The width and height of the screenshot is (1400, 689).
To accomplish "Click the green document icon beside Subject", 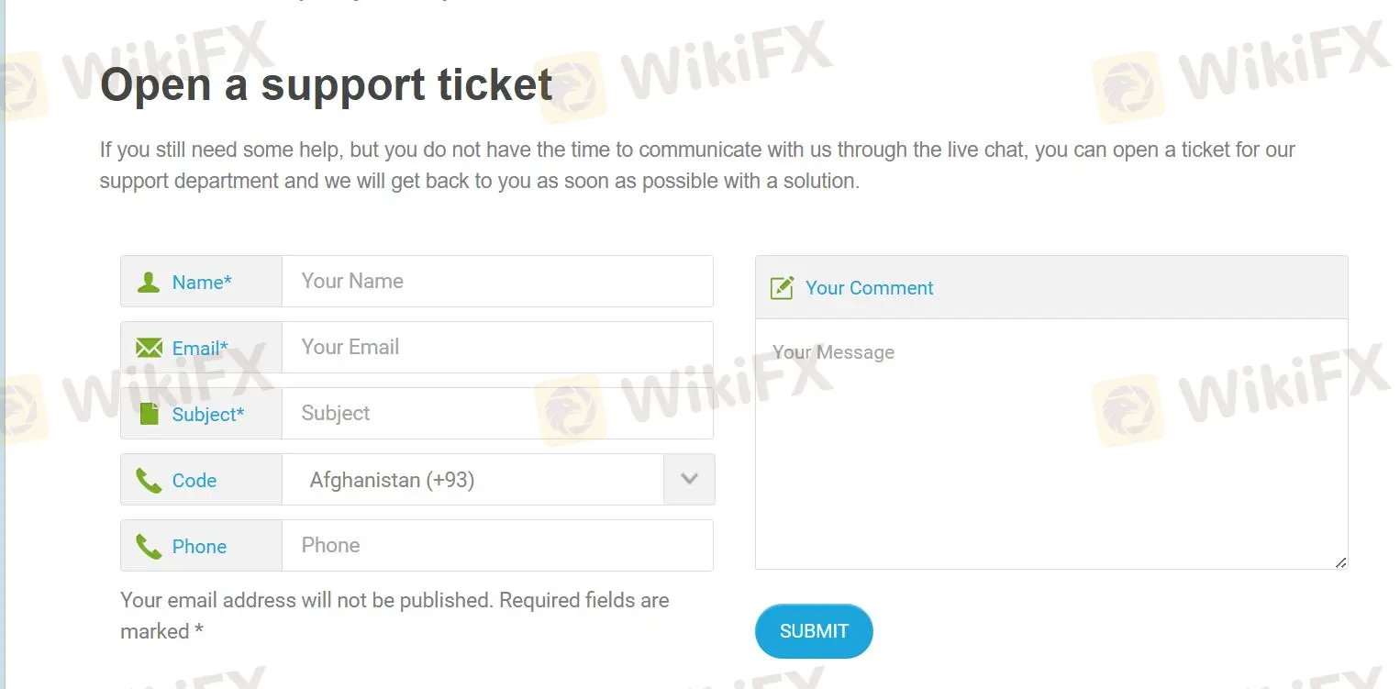I will 149,413.
